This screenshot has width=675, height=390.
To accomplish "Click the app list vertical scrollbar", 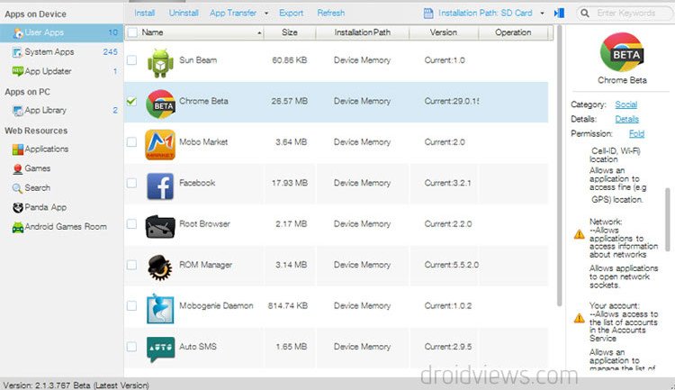I will point(559,166).
